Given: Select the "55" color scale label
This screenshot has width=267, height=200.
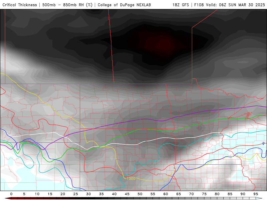Looking at the screenshot, I should click(153, 194).
